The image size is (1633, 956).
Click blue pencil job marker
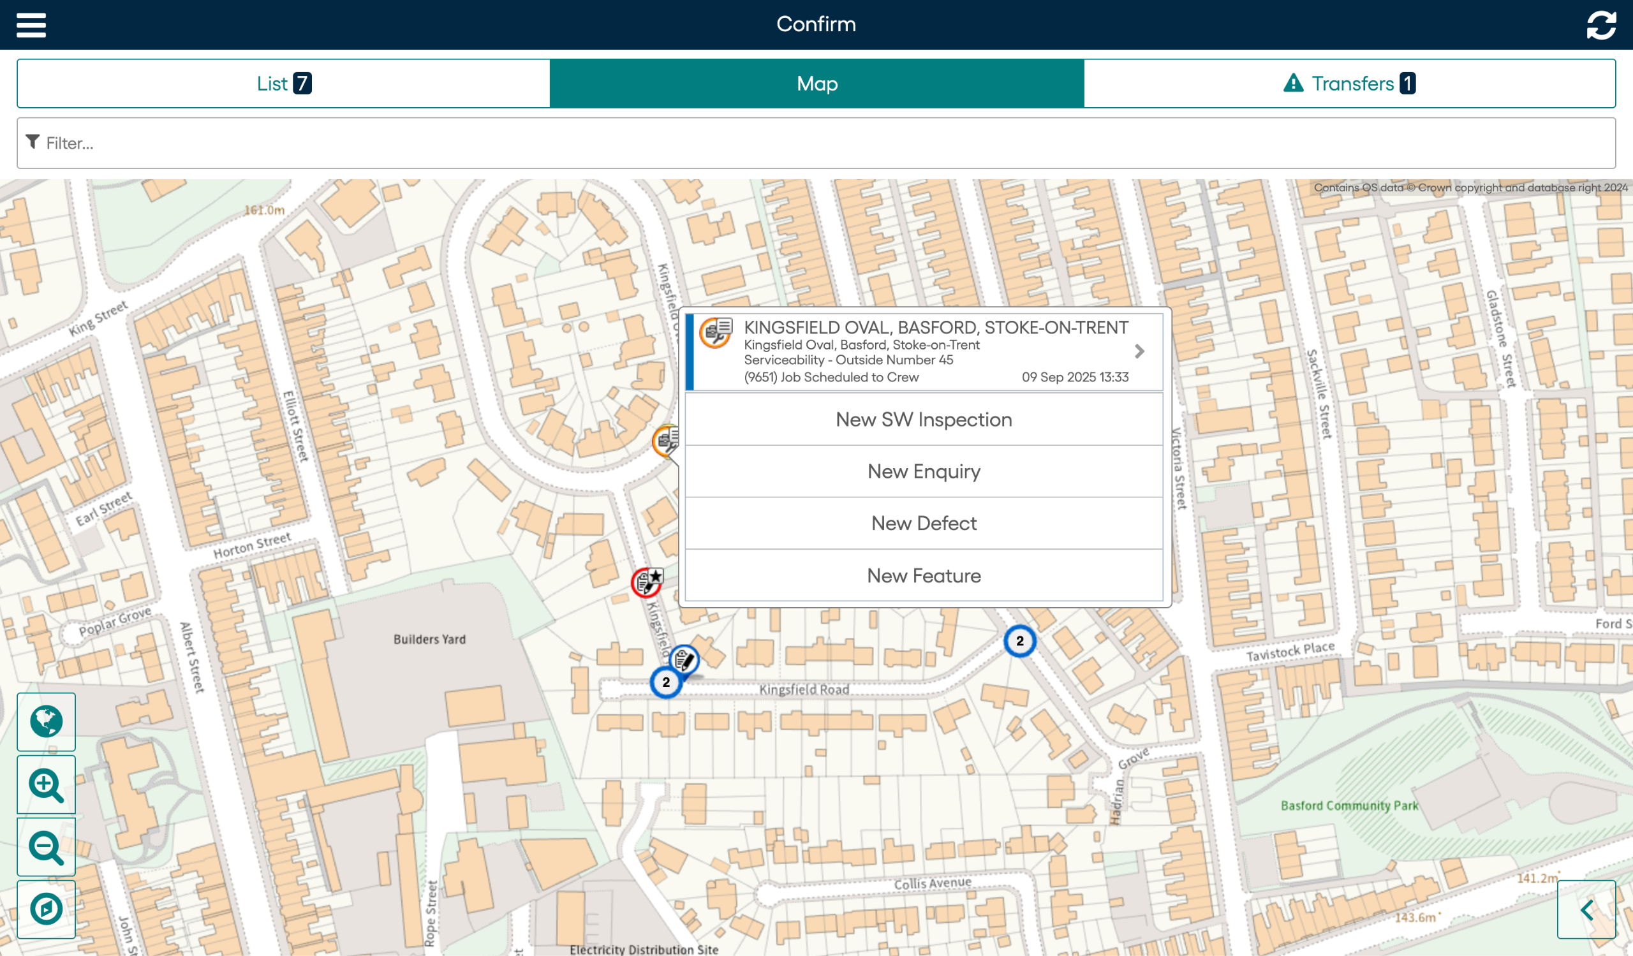click(684, 660)
